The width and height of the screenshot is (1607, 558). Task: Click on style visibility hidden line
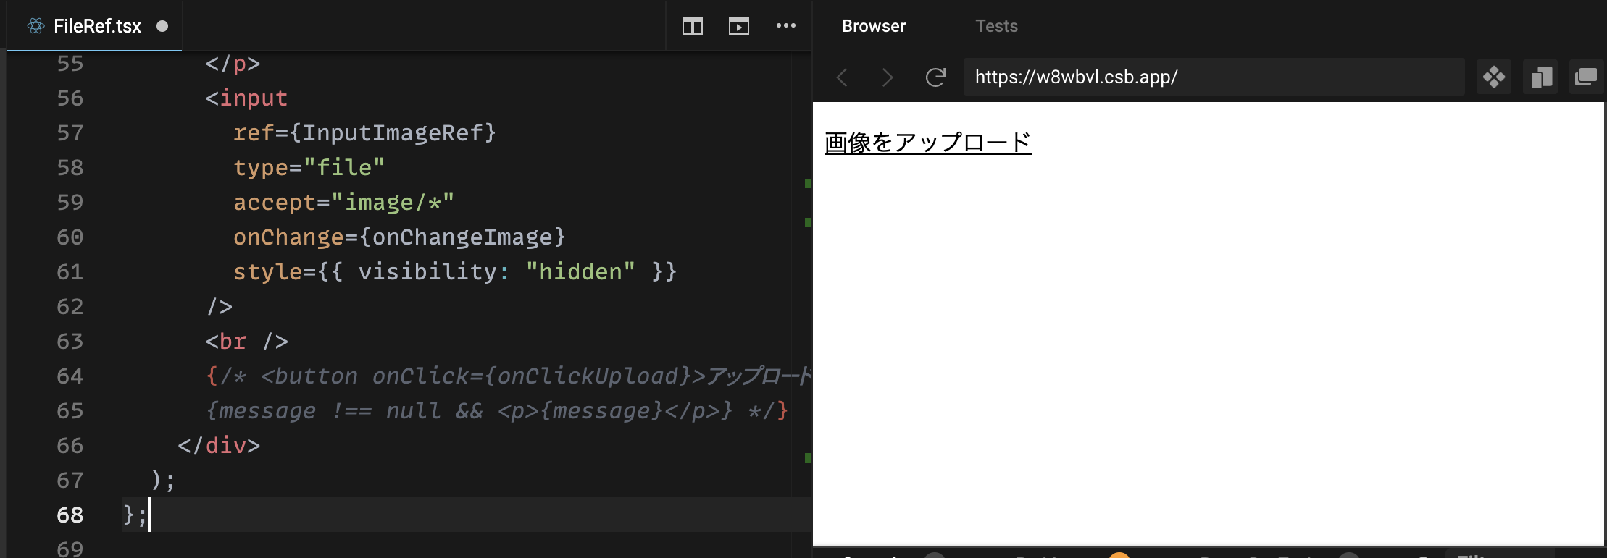(455, 271)
